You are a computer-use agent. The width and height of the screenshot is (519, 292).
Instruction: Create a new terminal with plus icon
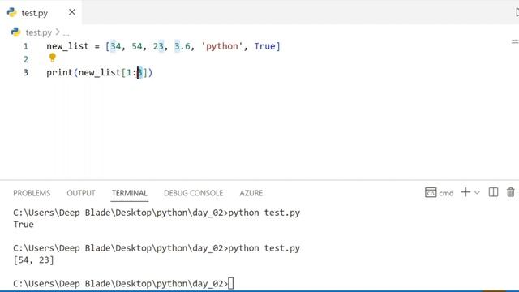465,192
